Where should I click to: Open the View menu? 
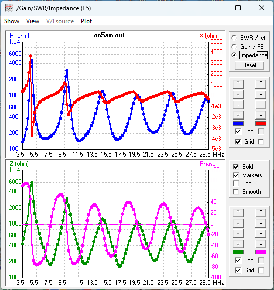[x=32, y=21]
